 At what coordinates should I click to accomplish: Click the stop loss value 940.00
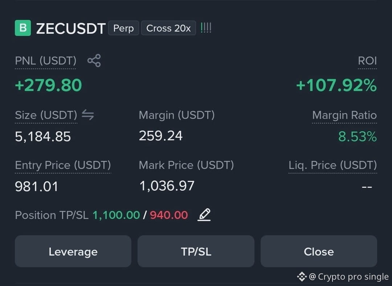169,215
